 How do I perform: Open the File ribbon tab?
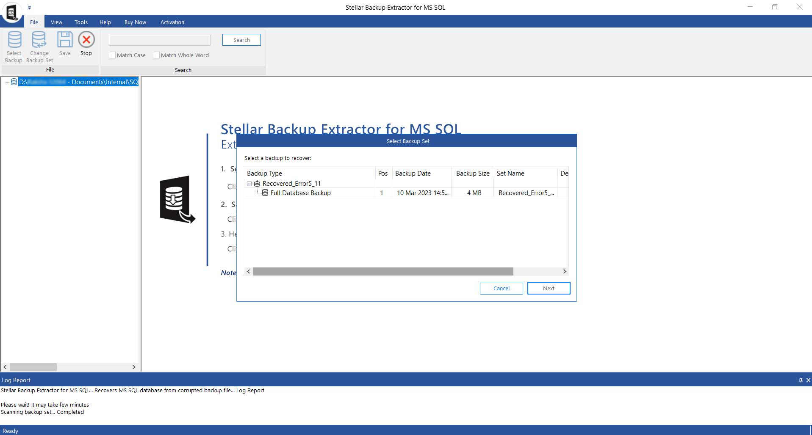coord(34,22)
